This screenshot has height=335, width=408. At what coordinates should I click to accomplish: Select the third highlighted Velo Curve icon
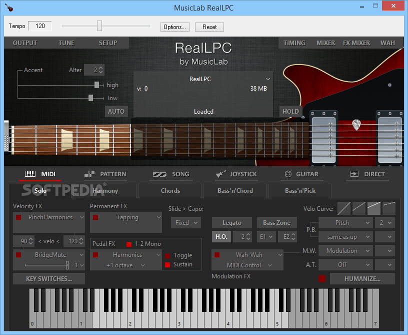click(374, 208)
